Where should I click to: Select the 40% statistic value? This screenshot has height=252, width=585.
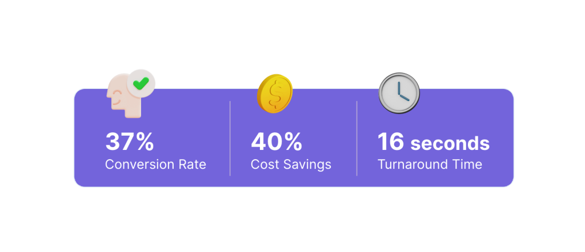[277, 142]
